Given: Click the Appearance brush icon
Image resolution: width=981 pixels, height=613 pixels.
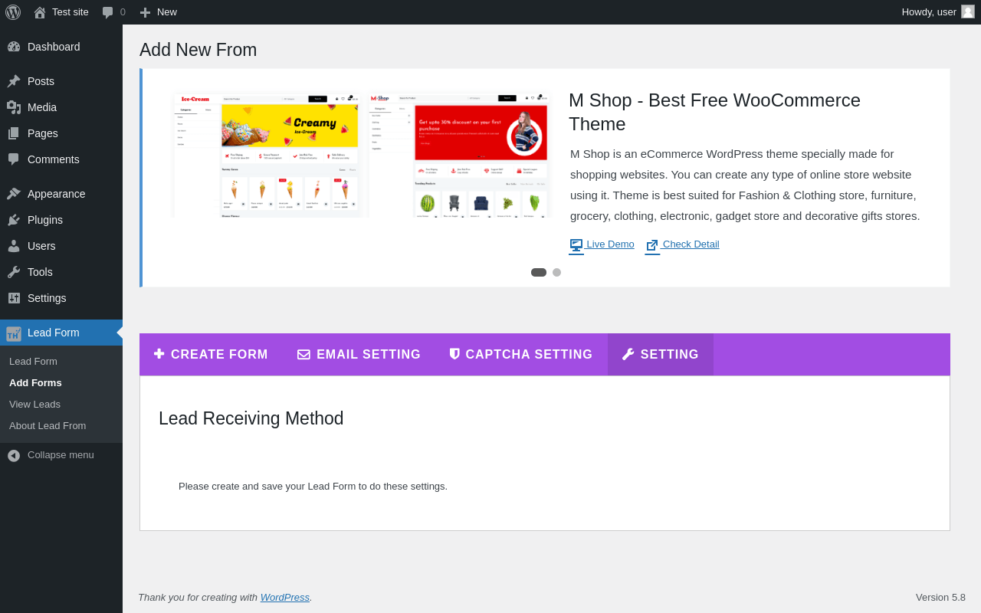Looking at the screenshot, I should (x=14, y=194).
